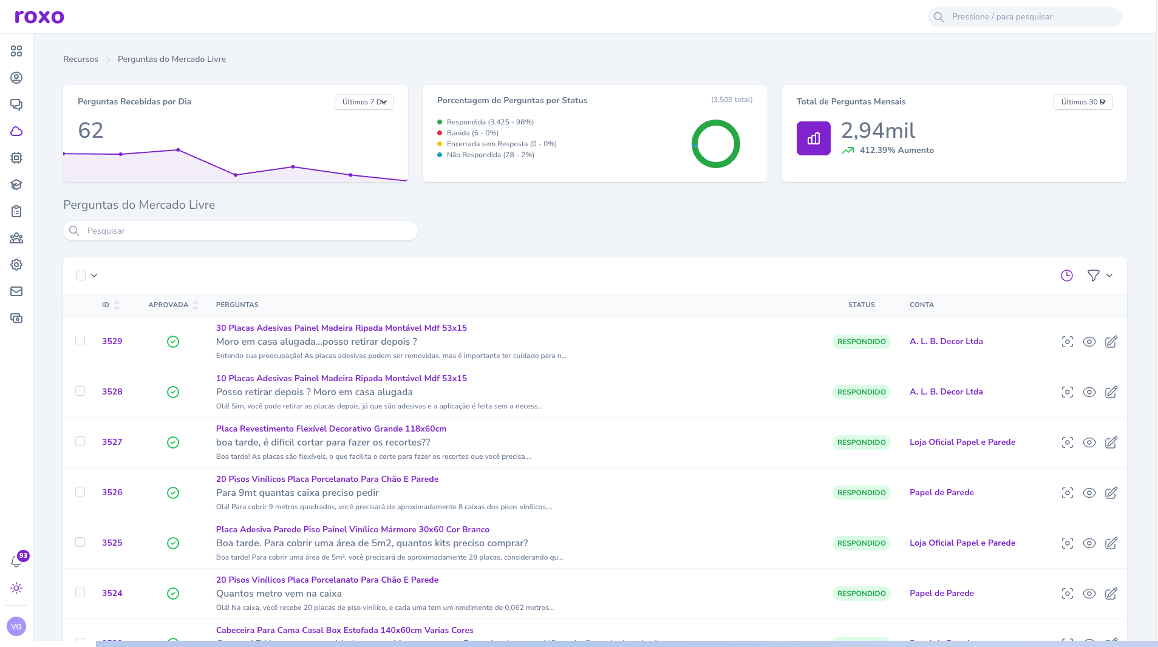Click scan icon for question 3529

[1068, 342]
